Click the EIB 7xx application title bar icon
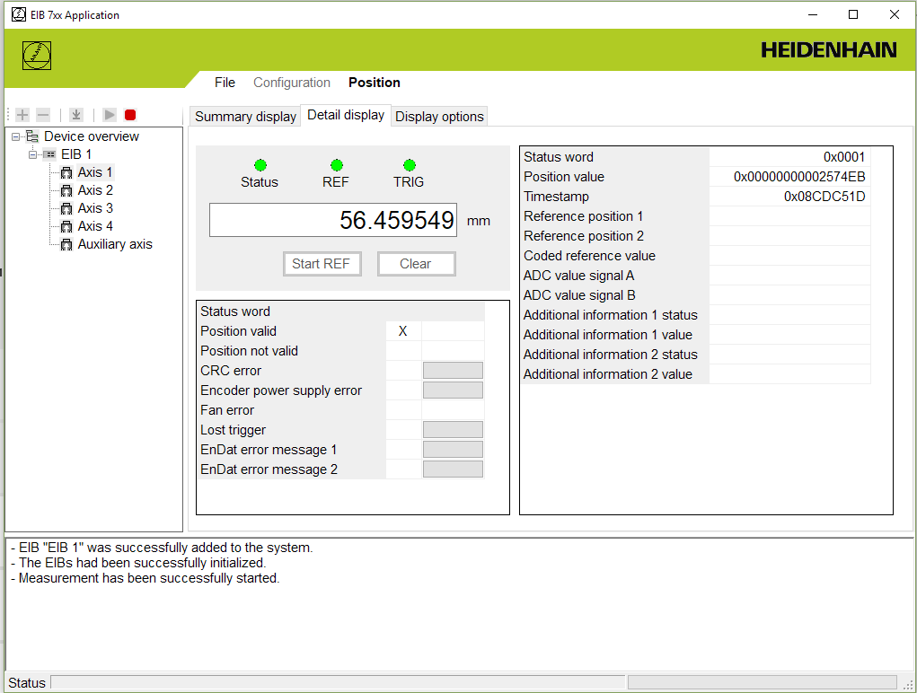This screenshot has height=693, width=917. 19,14
